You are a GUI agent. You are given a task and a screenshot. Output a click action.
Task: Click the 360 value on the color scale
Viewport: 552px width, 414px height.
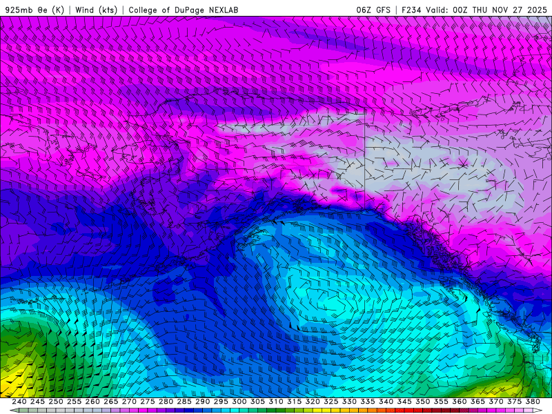click(x=459, y=402)
